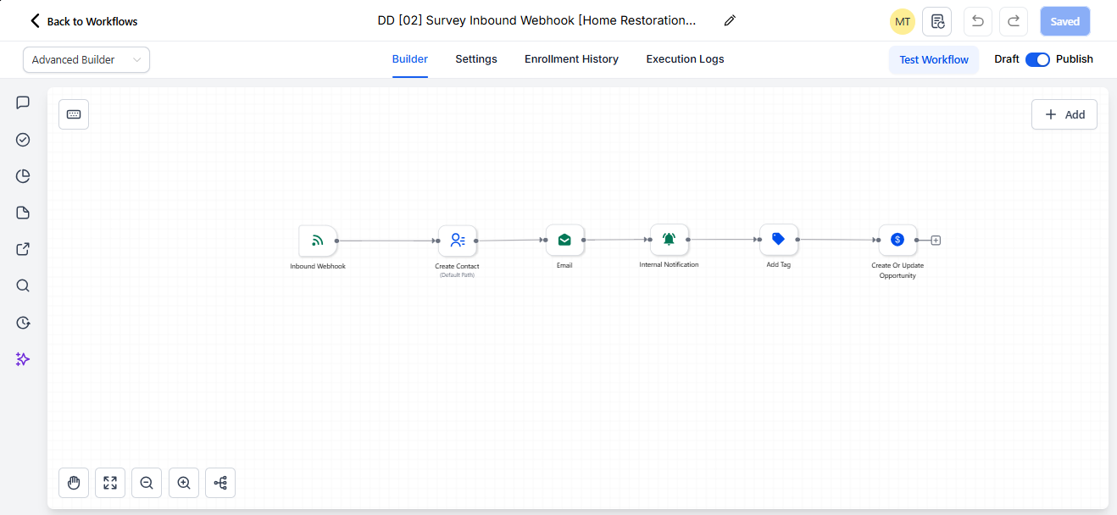This screenshot has height=515, width=1117.
Task: Fit the workflow to screen
Action: coord(110,483)
